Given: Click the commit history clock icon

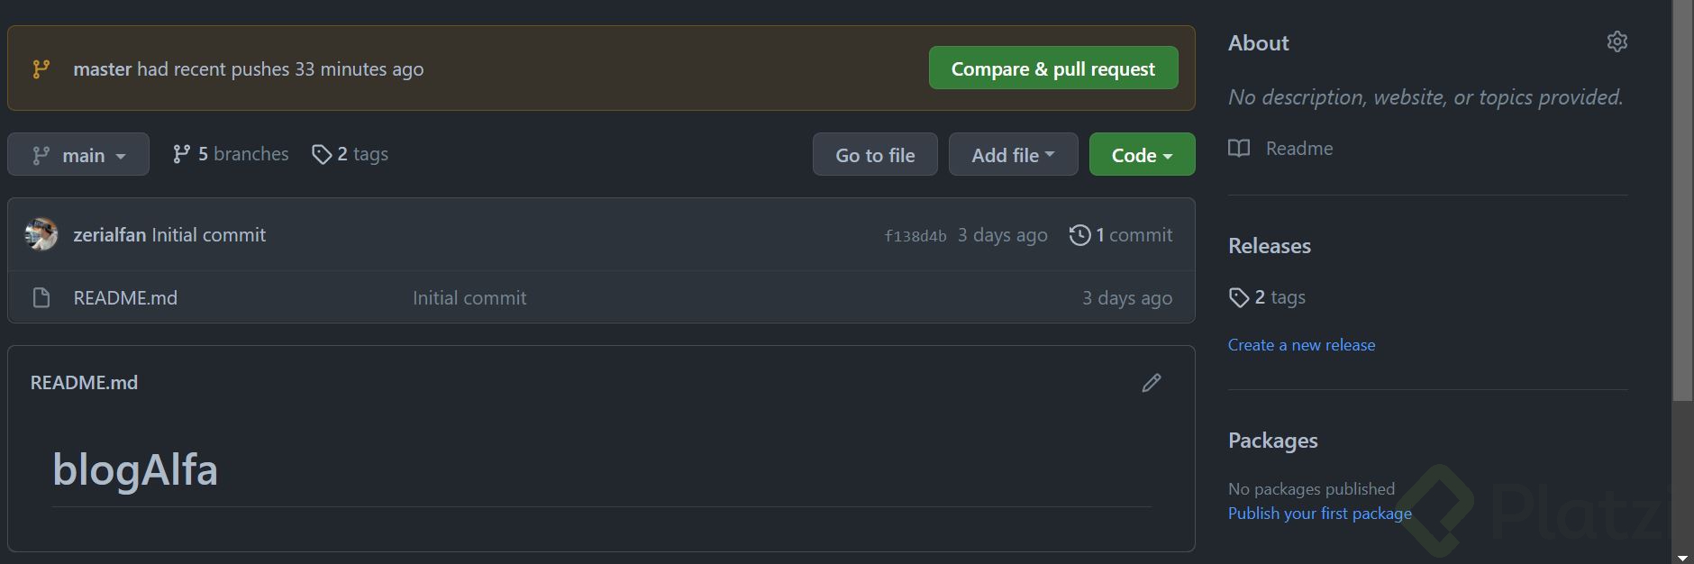Looking at the screenshot, I should click(x=1079, y=235).
